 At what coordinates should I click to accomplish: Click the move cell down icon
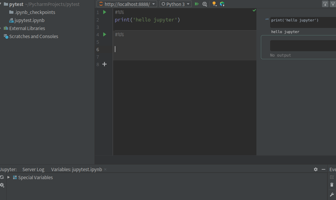point(325,4)
